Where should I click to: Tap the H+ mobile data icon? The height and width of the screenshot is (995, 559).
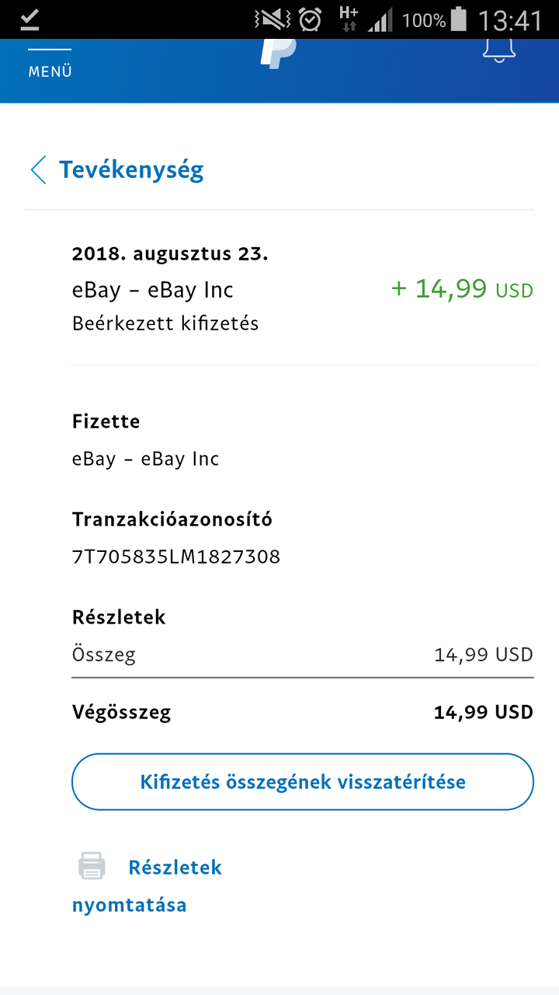349,19
